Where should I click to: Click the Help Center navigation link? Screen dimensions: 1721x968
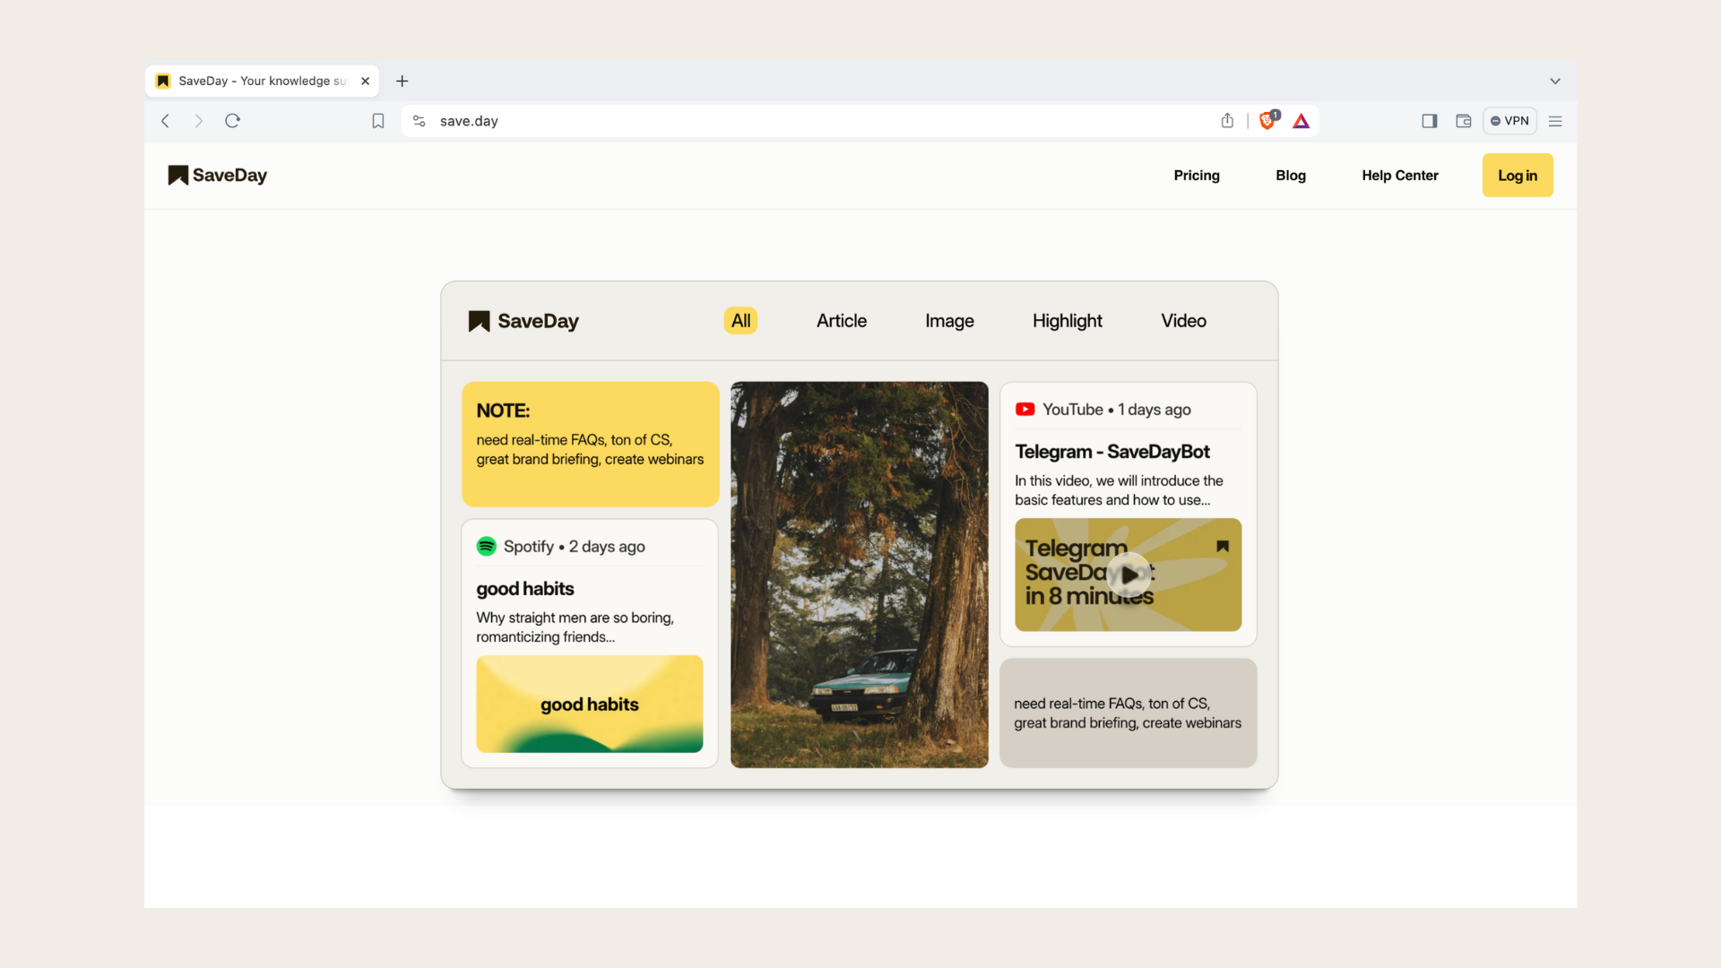click(x=1399, y=175)
